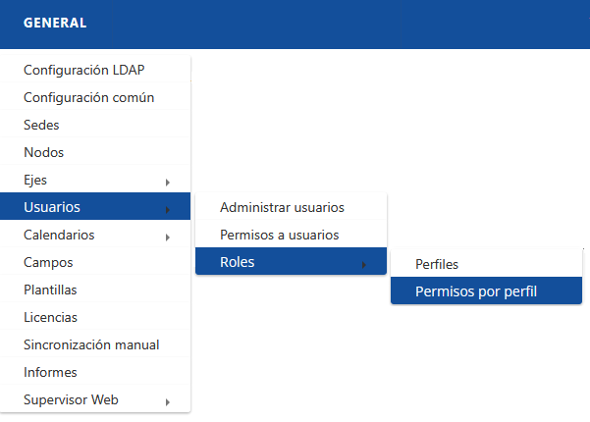Select Sincronización manual entry

91,344
